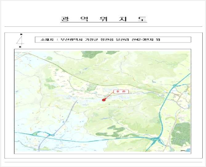Screen dimensions: 206x167
Task: Click the red location marker dot
Action: (104, 100)
